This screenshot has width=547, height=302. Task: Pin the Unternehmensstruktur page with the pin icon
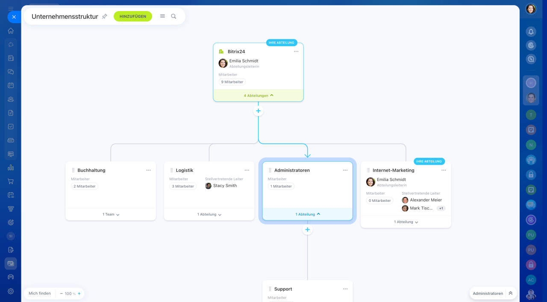tap(104, 16)
